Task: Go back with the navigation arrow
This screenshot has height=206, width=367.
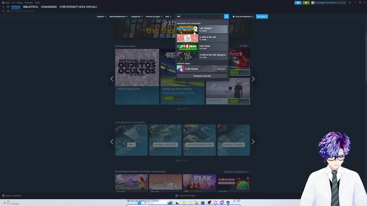Action: tap(3, 7)
